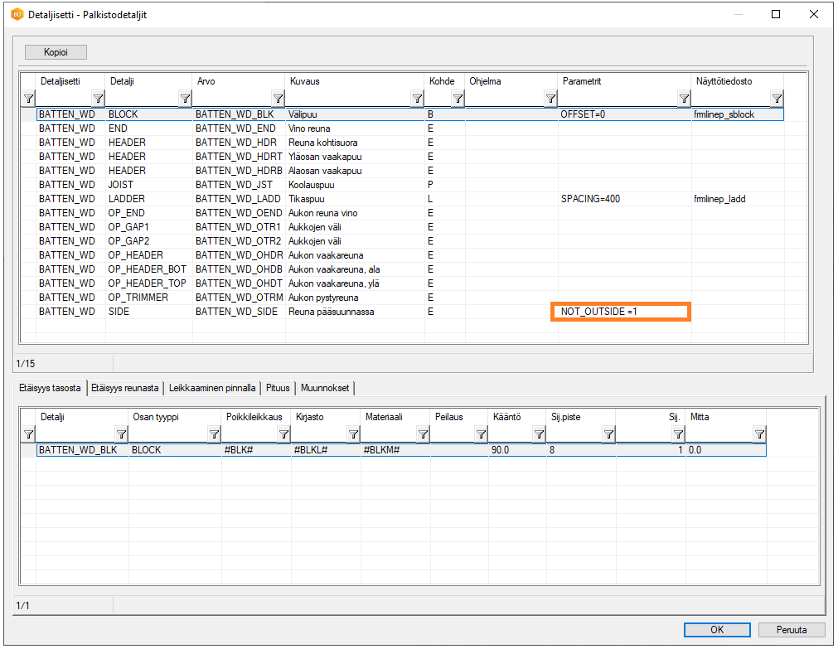Open Näyttötiedosto column filter icon

pyautogui.click(x=777, y=99)
